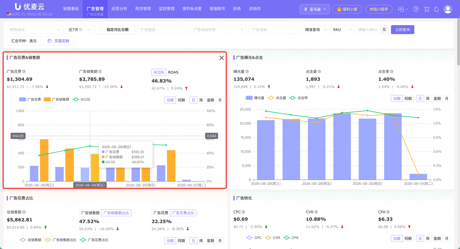
Task: Click help icon next to 曝光量
Action: pos(247,72)
